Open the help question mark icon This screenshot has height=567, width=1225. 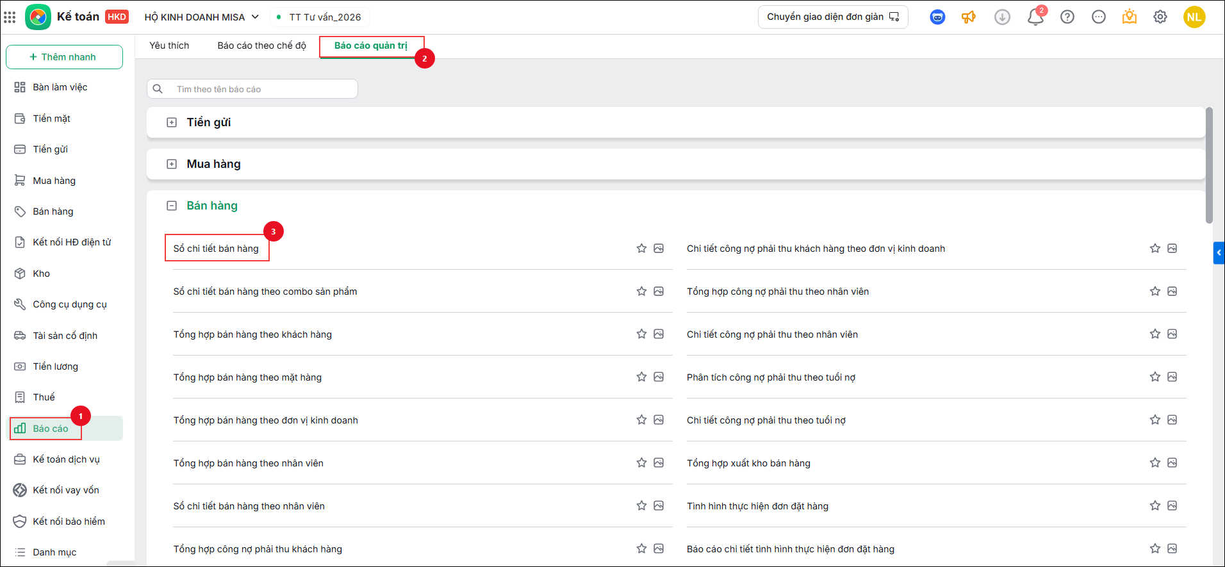[1067, 17]
